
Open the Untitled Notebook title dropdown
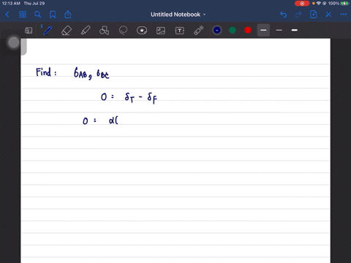178,15
